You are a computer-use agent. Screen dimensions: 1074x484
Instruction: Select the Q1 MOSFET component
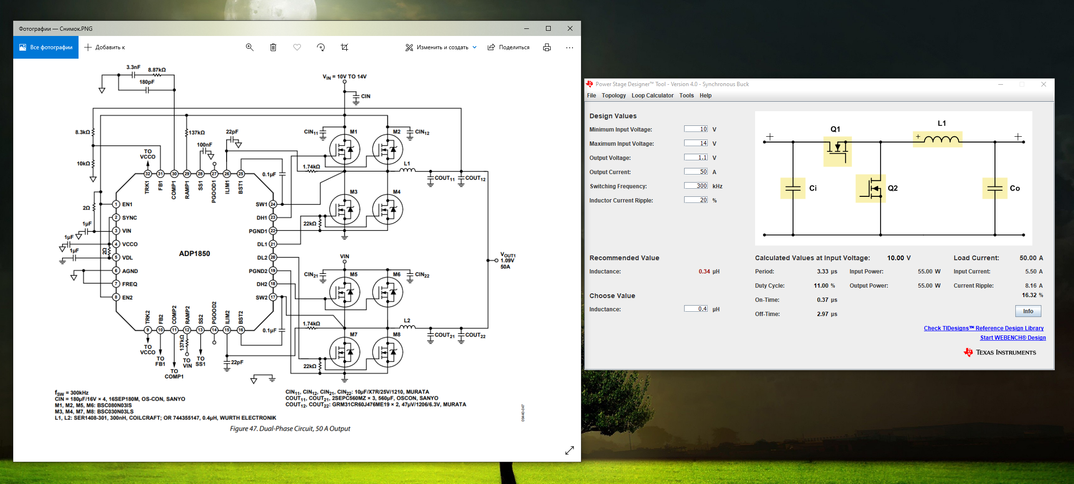837,151
